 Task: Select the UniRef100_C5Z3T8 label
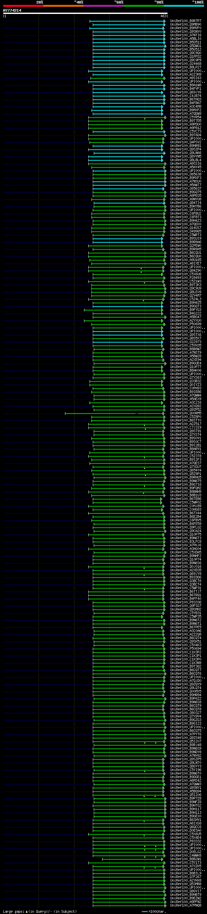(x=186, y=456)
